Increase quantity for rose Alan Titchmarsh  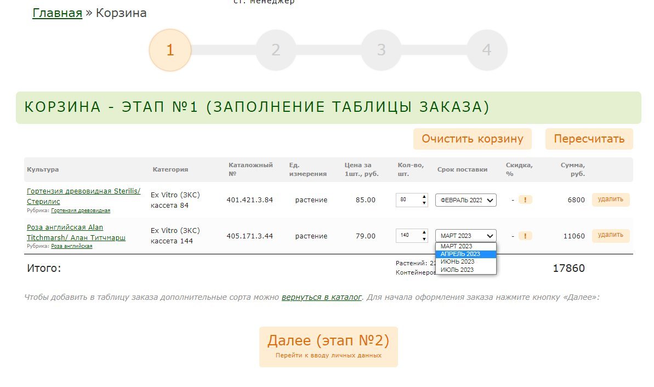pyautogui.click(x=424, y=232)
